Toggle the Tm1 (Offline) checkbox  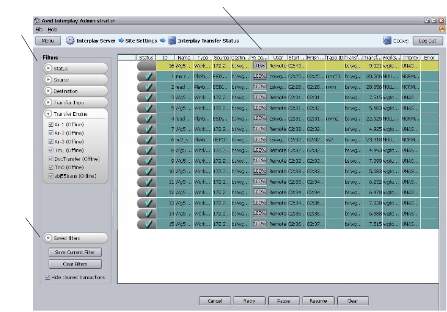coord(51,150)
